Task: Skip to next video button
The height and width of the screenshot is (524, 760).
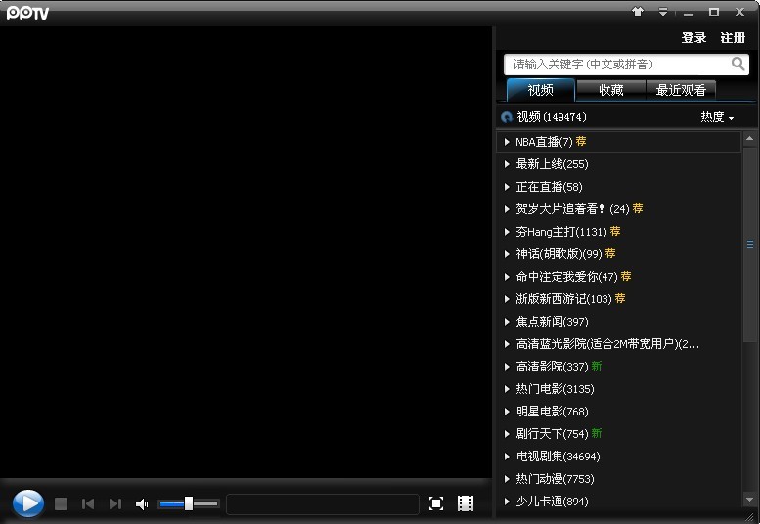Action: click(115, 504)
